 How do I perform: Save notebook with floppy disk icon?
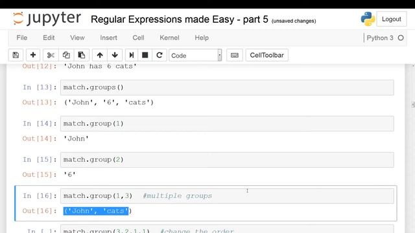(x=16, y=55)
